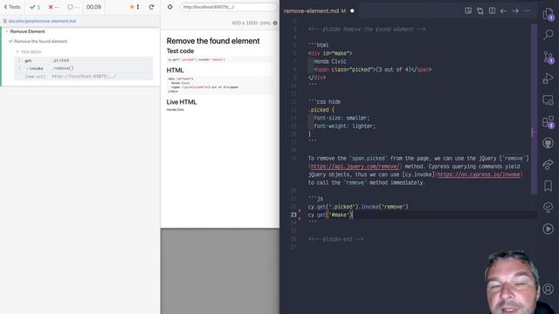
Task: Show passed tests count
Action: (x=35, y=7)
